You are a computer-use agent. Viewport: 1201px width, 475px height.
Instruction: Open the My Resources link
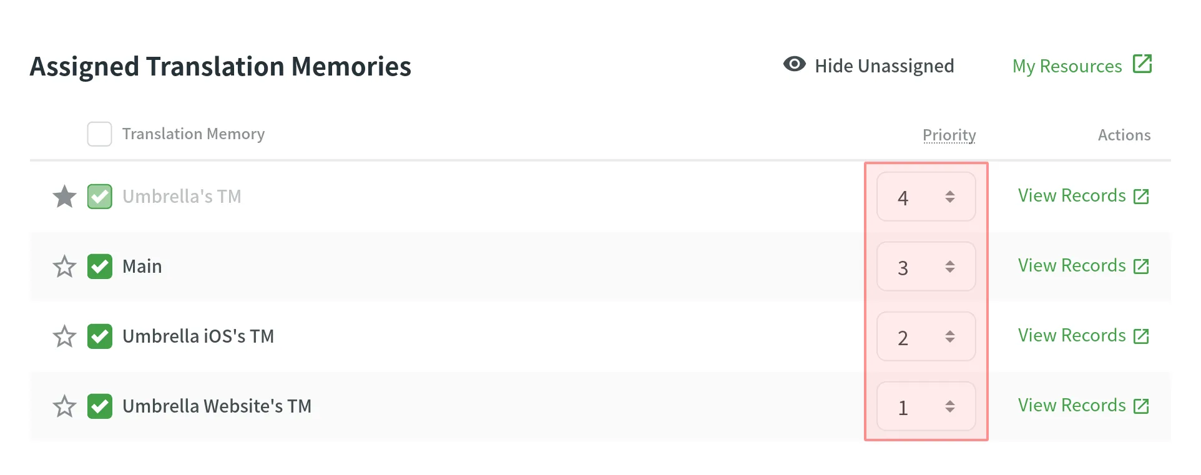pos(1067,66)
